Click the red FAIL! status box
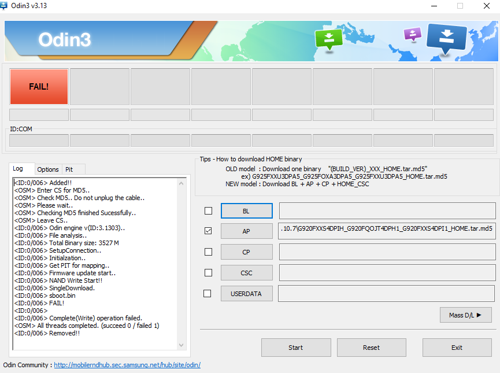This screenshot has height=373, width=500. coord(39,87)
